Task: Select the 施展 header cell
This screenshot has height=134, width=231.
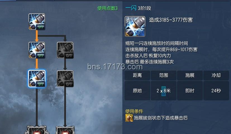Action: 190,75
